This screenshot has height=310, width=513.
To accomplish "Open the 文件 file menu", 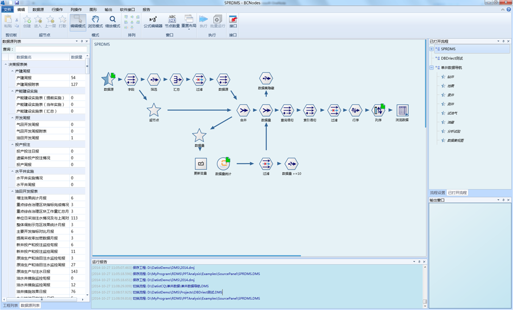I will [x=8, y=9].
